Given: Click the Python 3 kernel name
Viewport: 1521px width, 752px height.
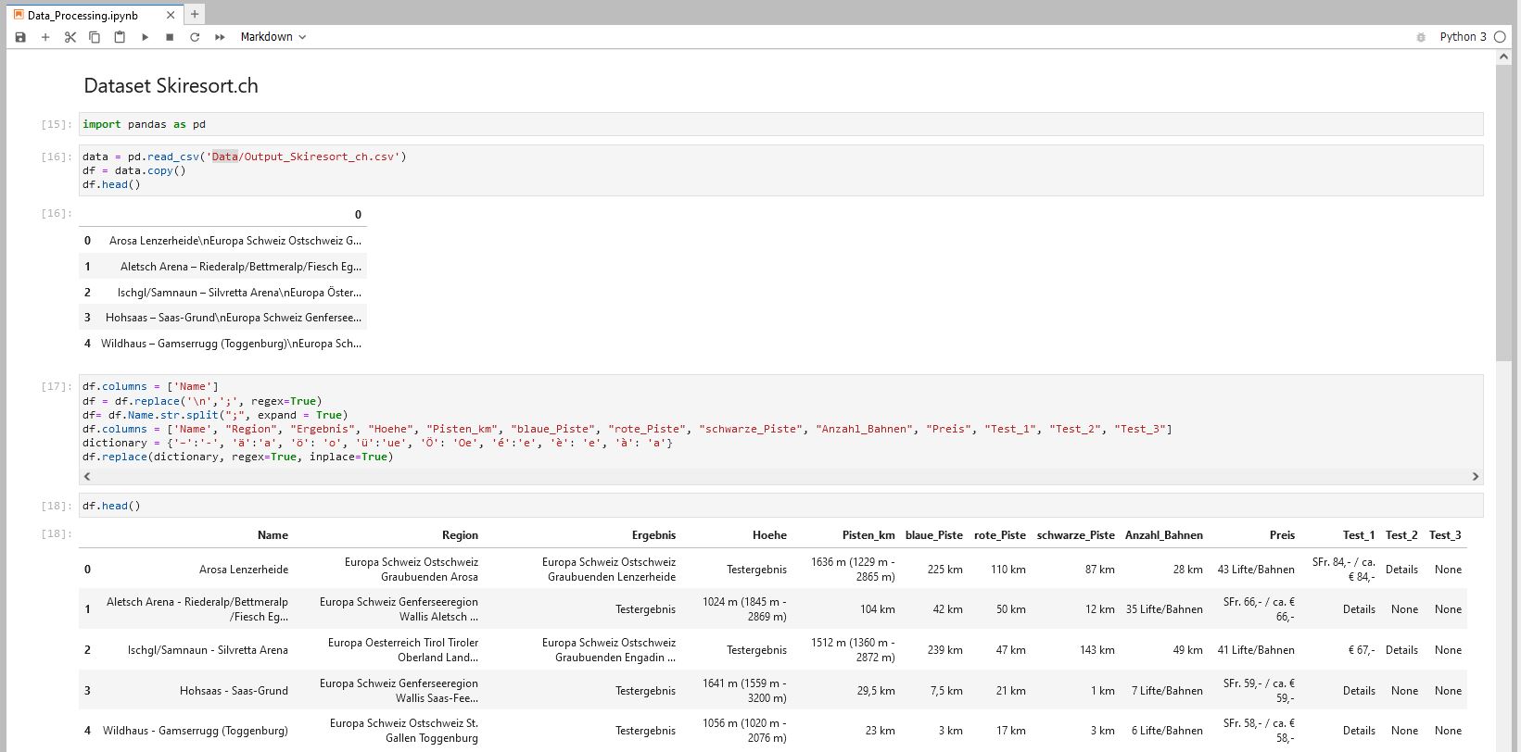Looking at the screenshot, I should (x=1463, y=37).
